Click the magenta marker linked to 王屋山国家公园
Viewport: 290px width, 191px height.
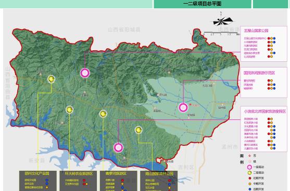pyautogui.click(x=85, y=73)
